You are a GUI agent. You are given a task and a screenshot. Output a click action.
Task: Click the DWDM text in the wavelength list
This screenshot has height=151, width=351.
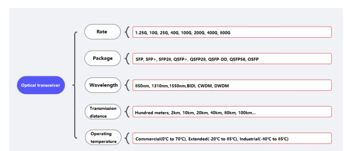tap(221, 86)
